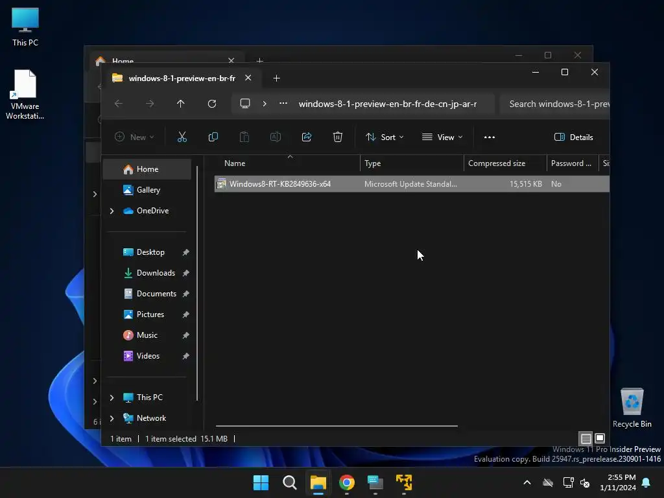Refresh the folder view
Viewport: 664px width, 498px height.
point(212,104)
